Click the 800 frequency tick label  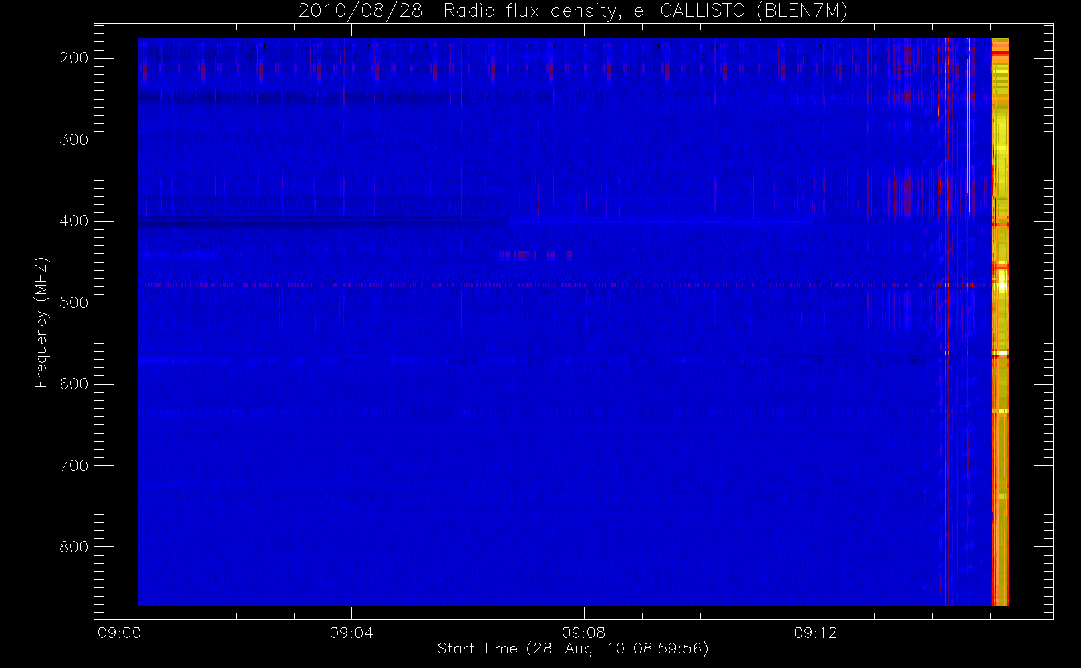74,547
